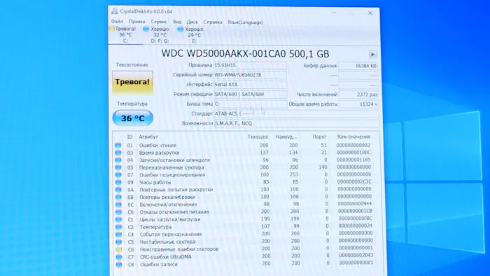Click the Атрибут column header
Screen dimensions: 490x276
pyautogui.click(x=148, y=137)
